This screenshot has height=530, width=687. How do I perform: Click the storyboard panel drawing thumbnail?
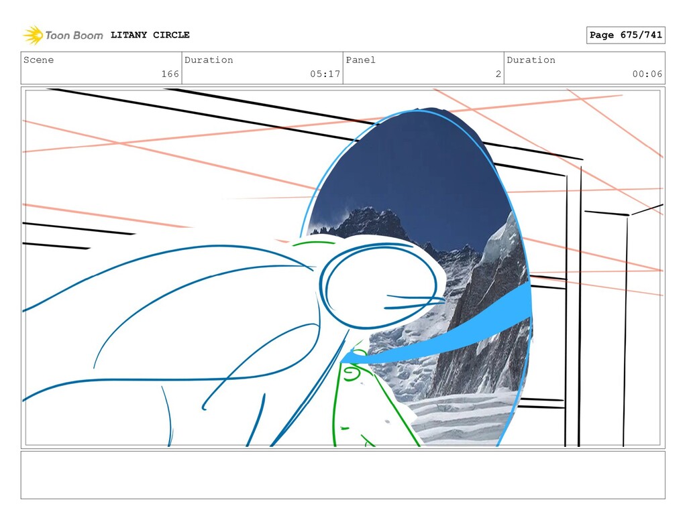pyautogui.click(x=343, y=268)
